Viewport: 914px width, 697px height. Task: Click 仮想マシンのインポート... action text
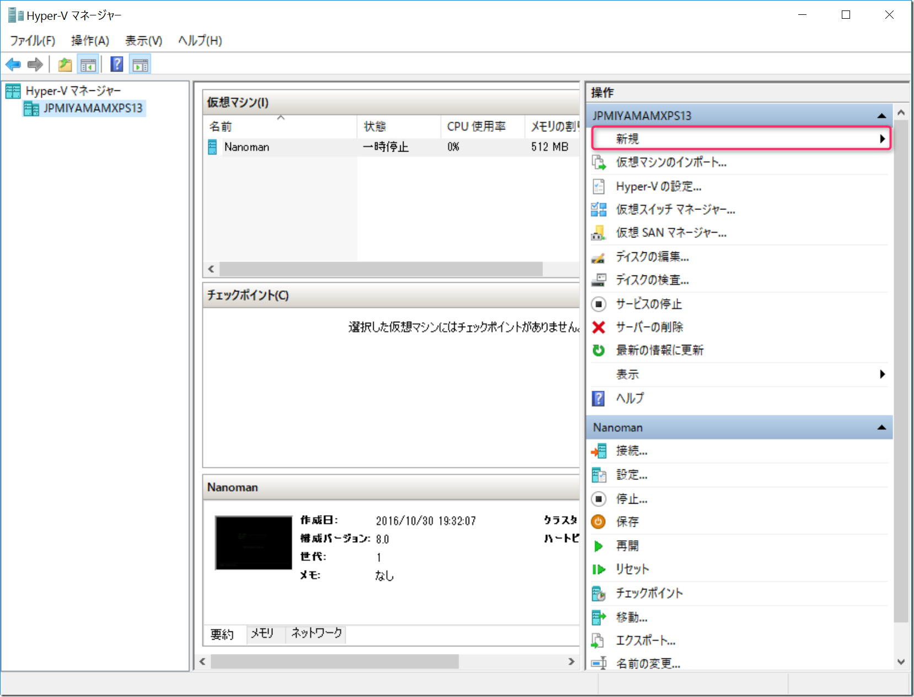pos(671,163)
